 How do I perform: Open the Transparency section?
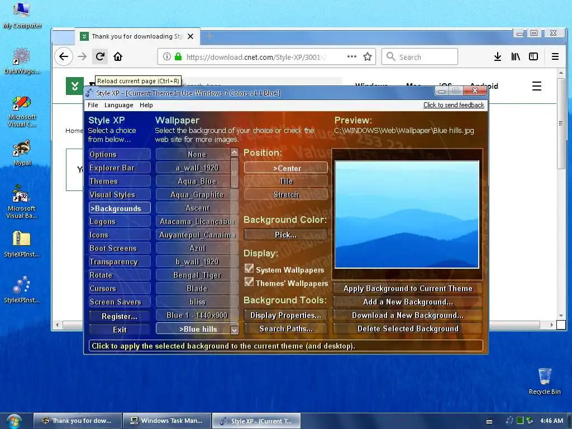[120, 262]
